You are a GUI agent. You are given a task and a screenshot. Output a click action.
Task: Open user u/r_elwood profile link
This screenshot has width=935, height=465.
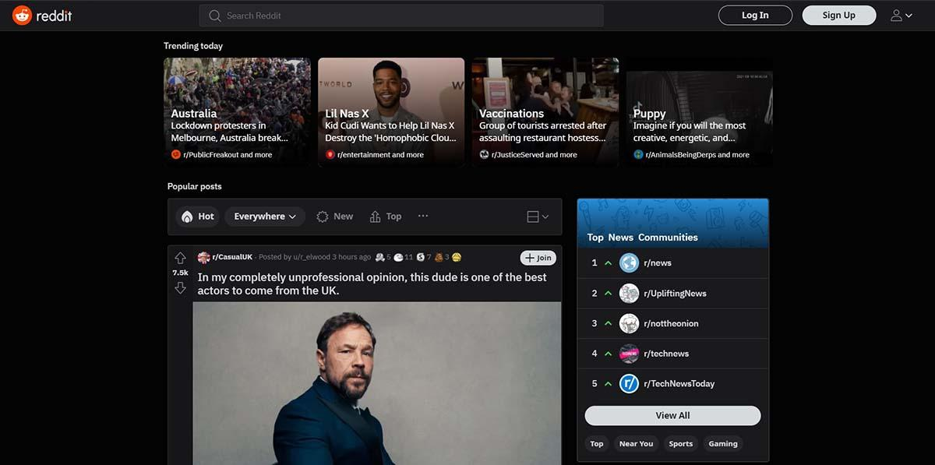pos(310,257)
